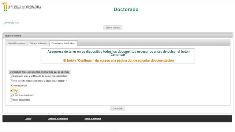Uncheck the Curriculum Vitae y justificación checkbox
Screen dimensions: 235x132
pos(11,76)
